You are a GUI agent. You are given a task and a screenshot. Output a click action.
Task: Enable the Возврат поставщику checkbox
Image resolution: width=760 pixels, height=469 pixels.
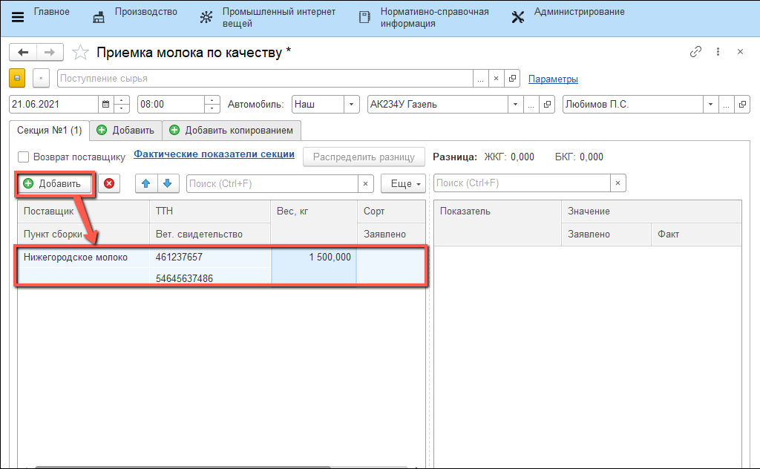point(24,157)
